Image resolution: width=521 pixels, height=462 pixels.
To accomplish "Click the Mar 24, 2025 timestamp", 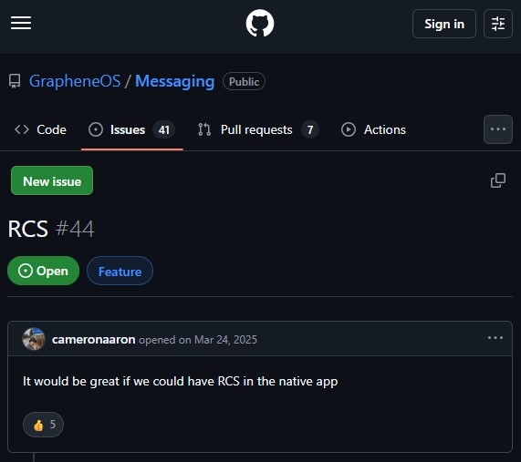I will 225,340.
